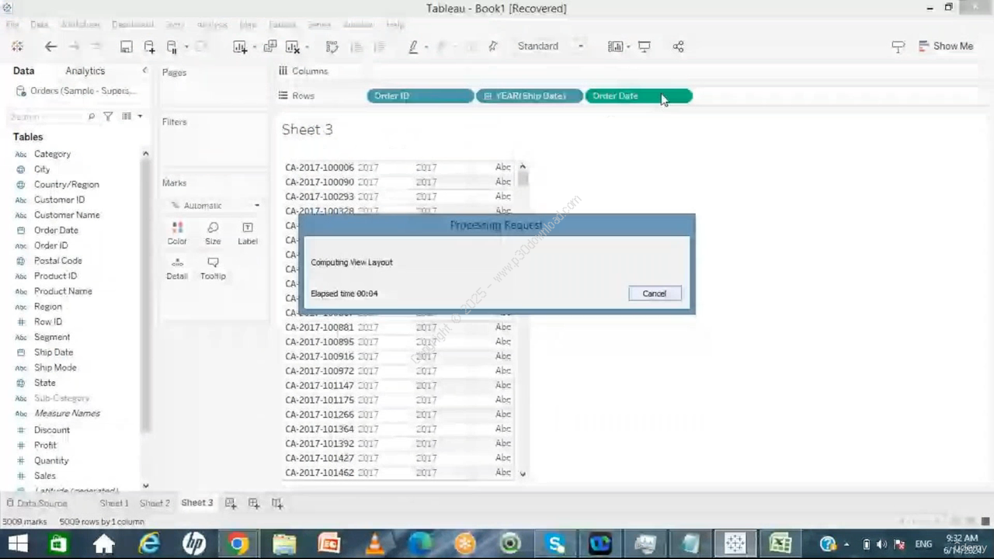
Task: Open the Show/Hide Cards dropdown arrow
Action: (628, 47)
